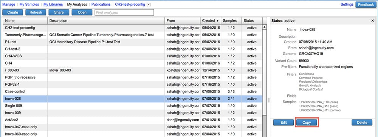Click the Genetic Analysis filter entry
This screenshot has height=137, width=378.
[310, 85]
